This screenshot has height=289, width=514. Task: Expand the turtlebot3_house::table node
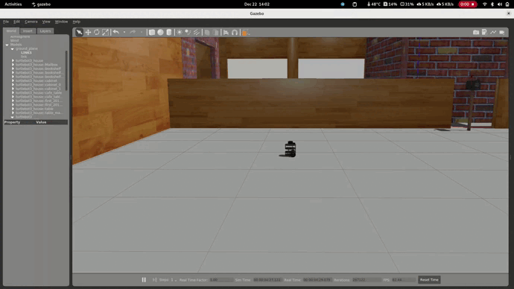pos(13,109)
